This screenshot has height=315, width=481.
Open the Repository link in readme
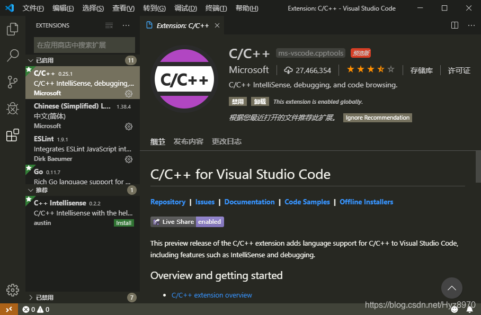tap(168, 202)
